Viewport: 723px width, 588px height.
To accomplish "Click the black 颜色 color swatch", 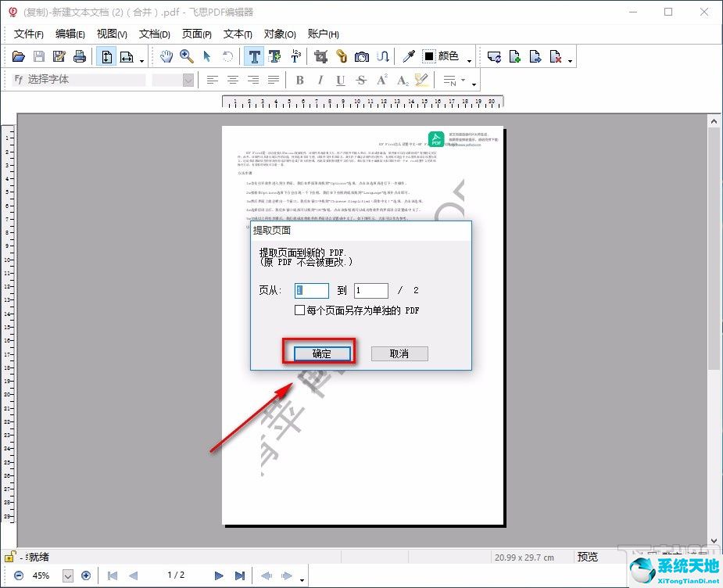I will [429, 56].
